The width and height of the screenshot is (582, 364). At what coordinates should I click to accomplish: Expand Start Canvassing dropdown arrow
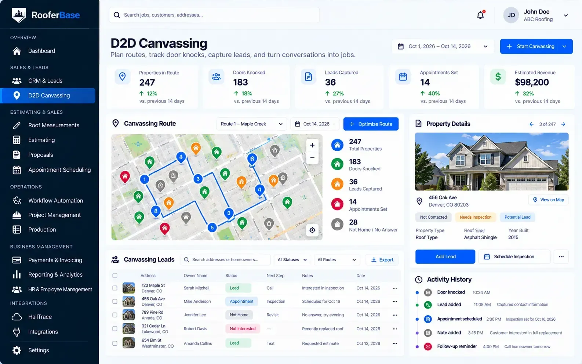pyautogui.click(x=565, y=47)
